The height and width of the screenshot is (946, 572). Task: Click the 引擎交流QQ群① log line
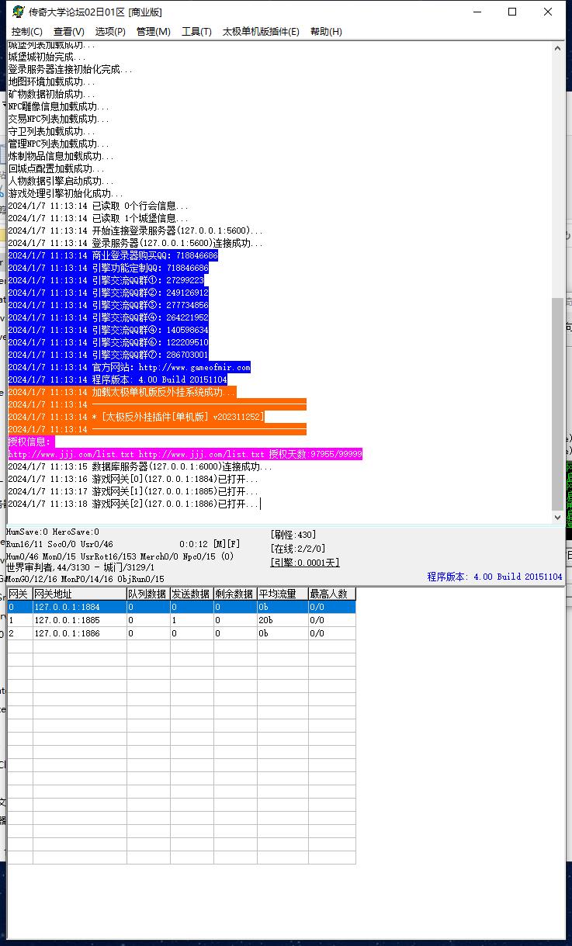point(106,280)
